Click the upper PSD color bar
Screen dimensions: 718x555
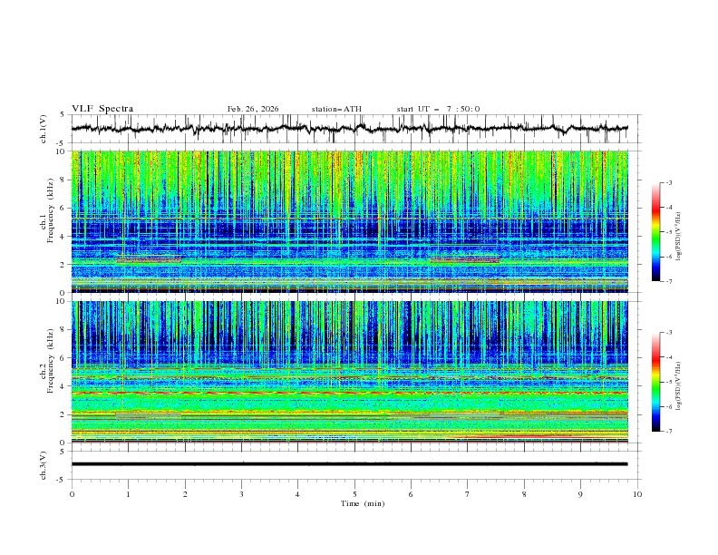[x=656, y=232]
